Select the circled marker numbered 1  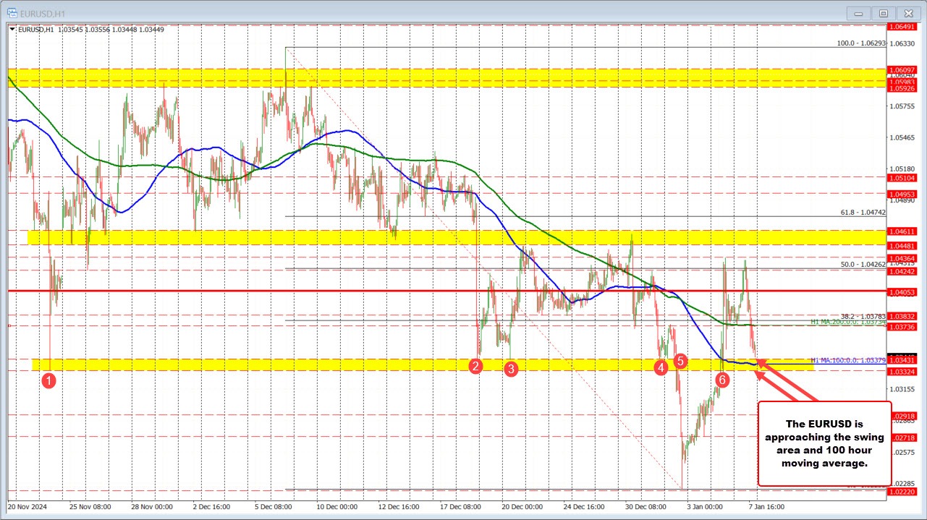pos(48,380)
